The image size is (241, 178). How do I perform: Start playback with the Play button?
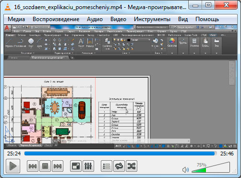[13, 166]
